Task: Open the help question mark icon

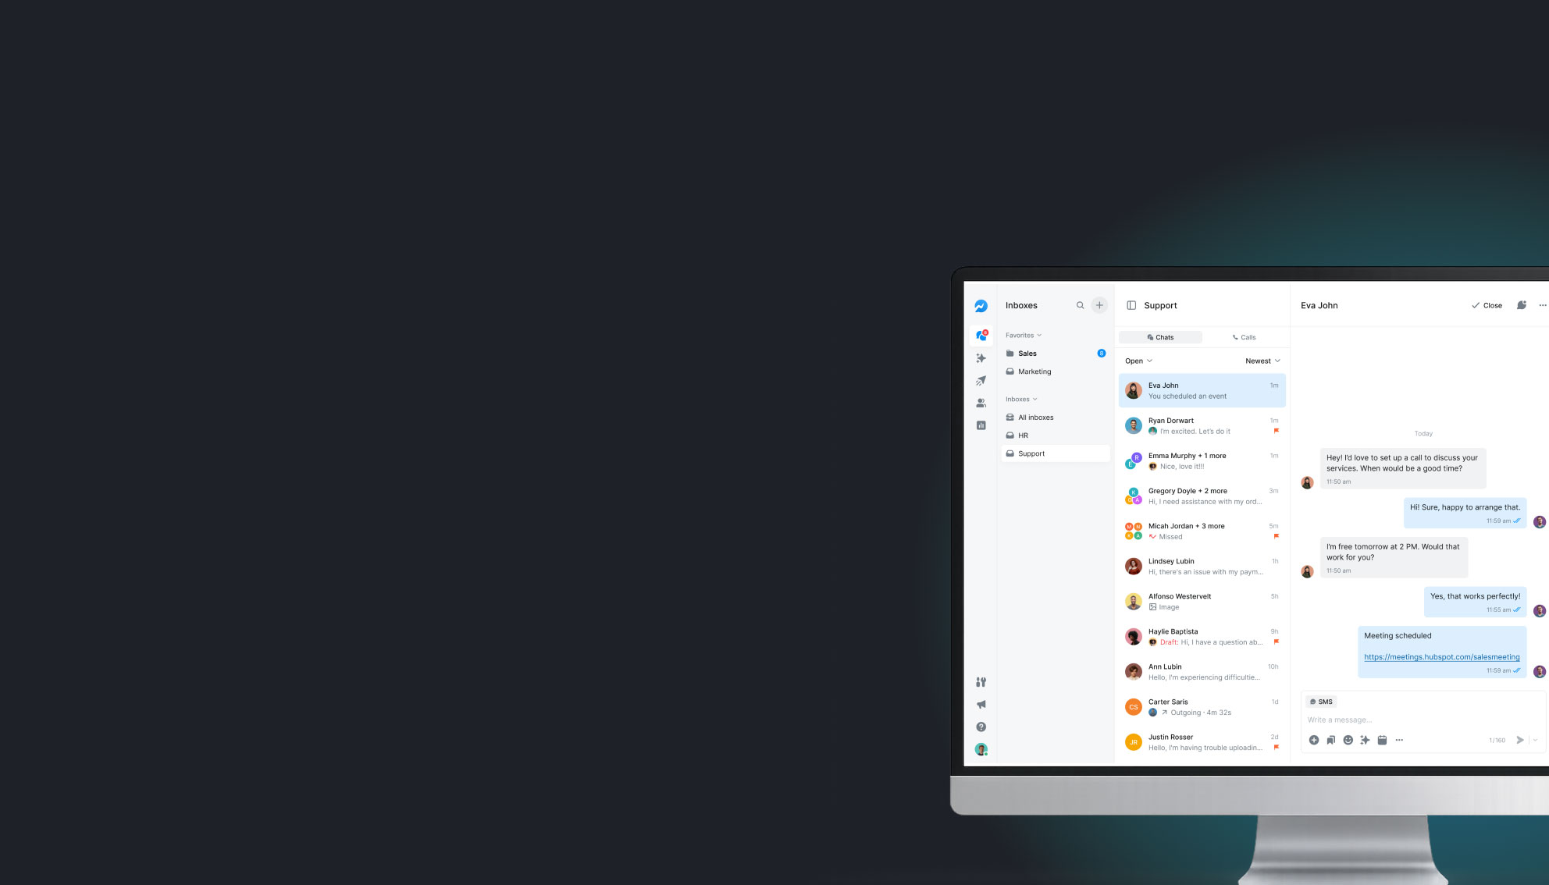Action: click(x=981, y=727)
